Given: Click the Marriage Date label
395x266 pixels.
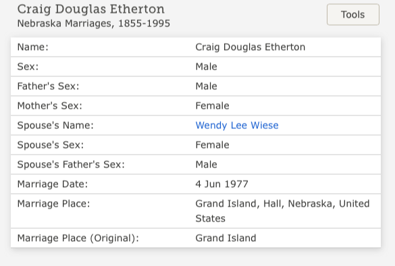Looking at the screenshot, I should click(x=53, y=184).
